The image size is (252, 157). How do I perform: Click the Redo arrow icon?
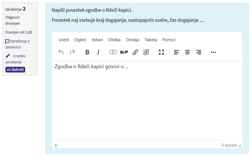(72, 52)
